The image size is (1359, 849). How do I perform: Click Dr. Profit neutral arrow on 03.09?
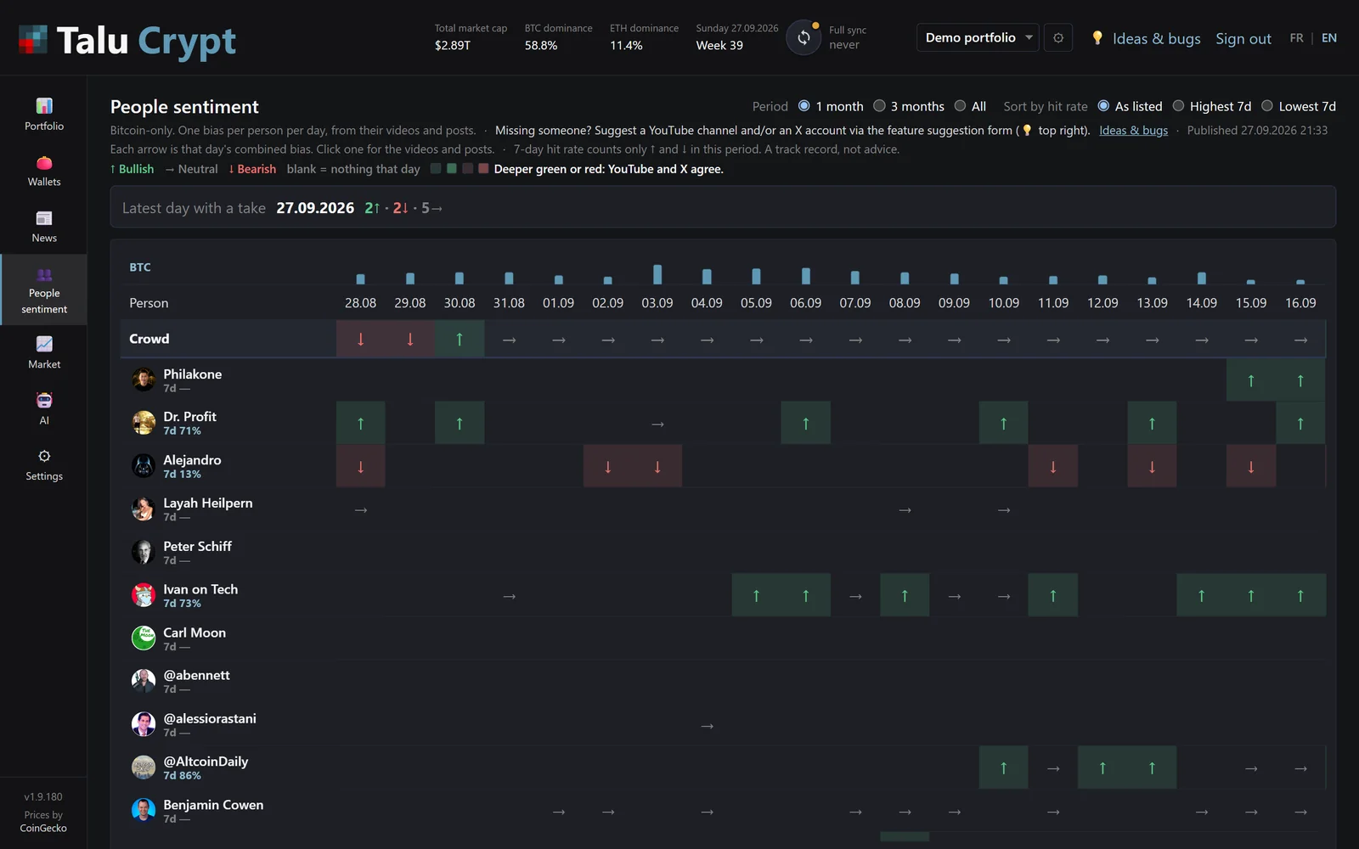coord(657,424)
